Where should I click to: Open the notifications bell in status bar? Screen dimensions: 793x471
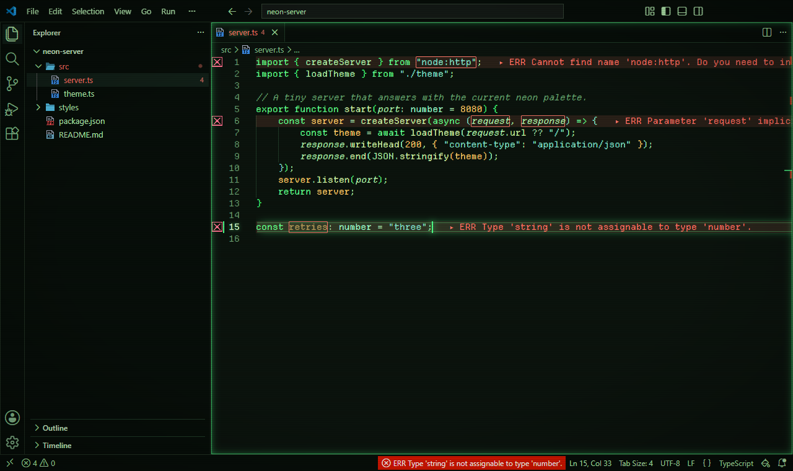pos(782,463)
